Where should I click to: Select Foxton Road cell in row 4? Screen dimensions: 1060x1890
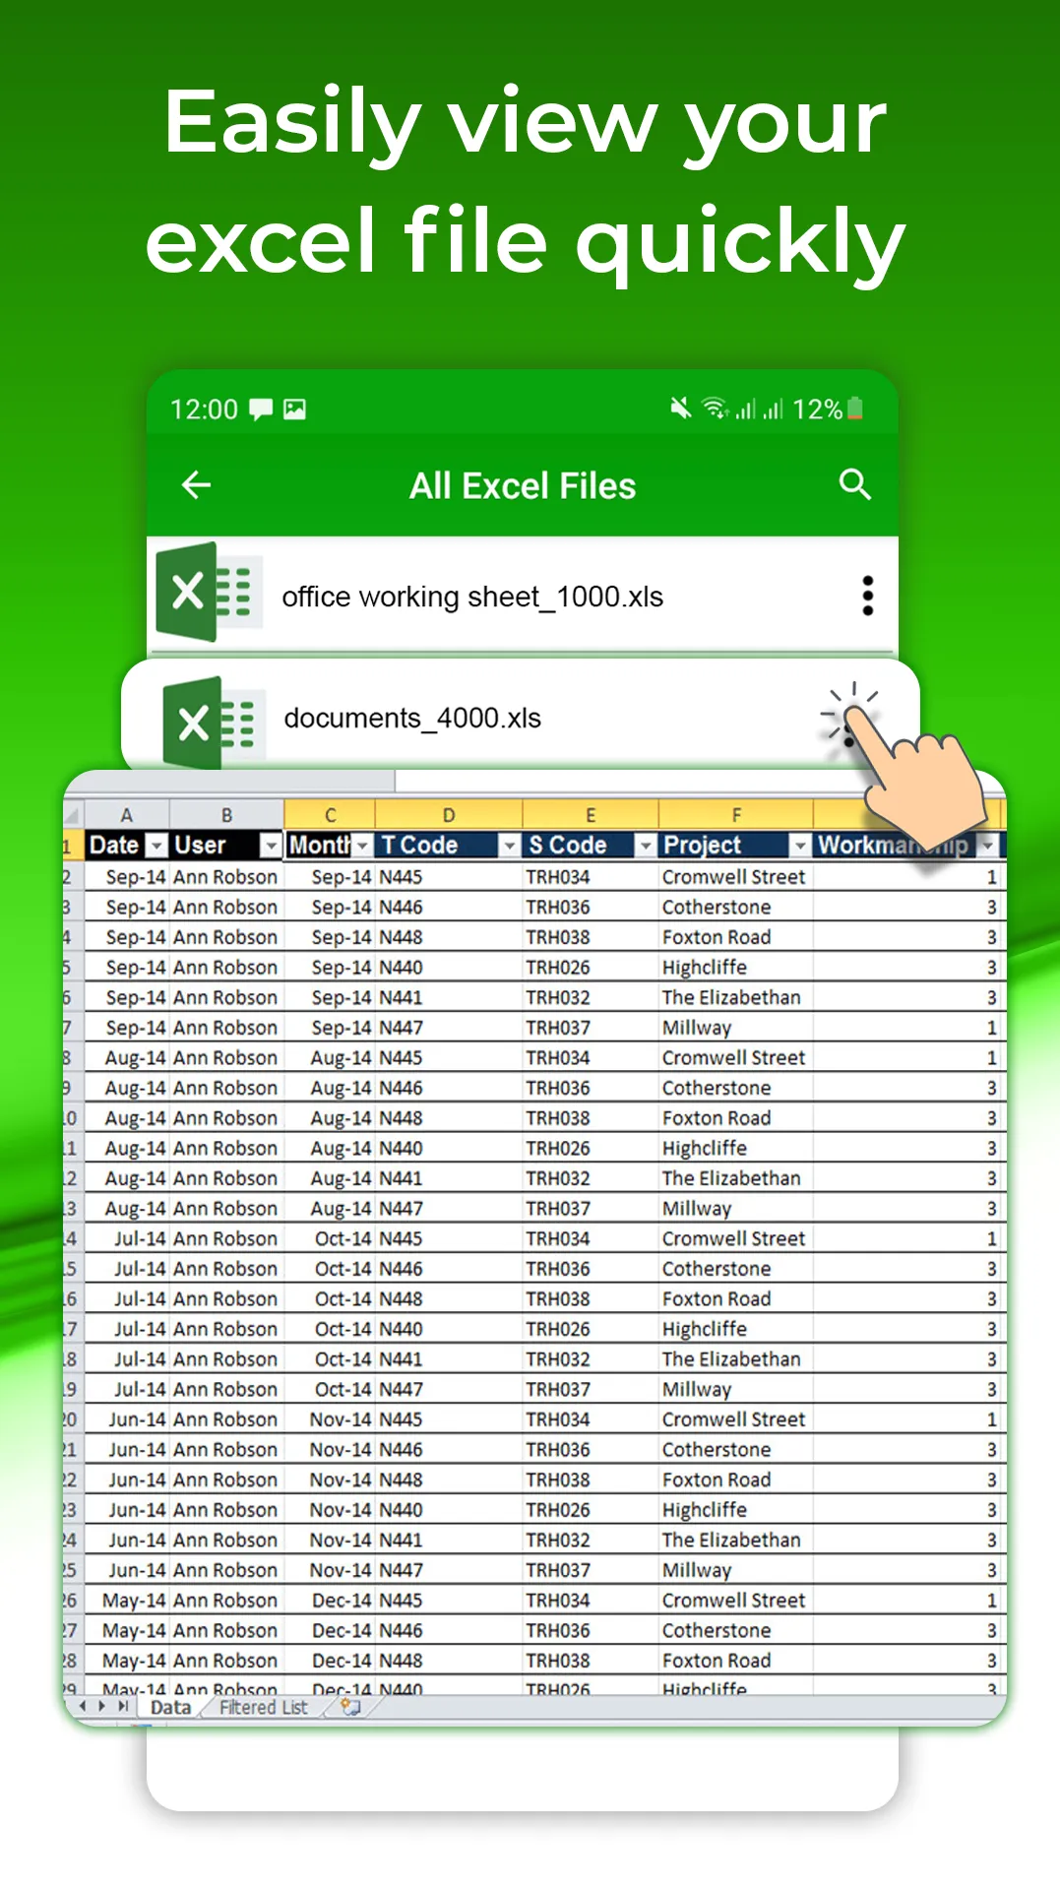click(x=736, y=937)
